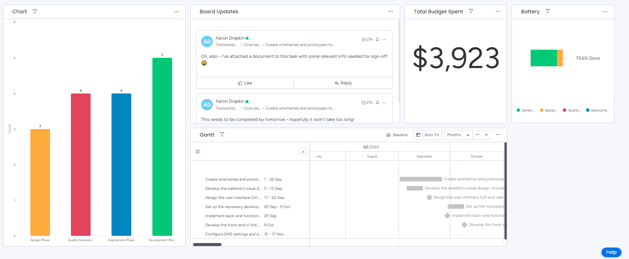Click the 79.6% Done label
Viewport: 629px width, 259px height.
click(x=588, y=58)
